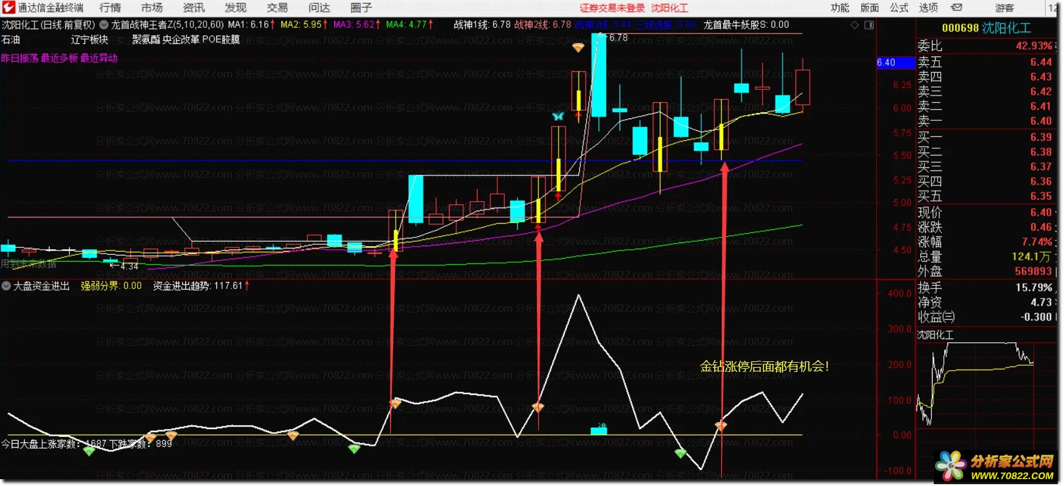Click the 现价 6.40 row
Screen dimensions: 1064x486
coord(985,212)
